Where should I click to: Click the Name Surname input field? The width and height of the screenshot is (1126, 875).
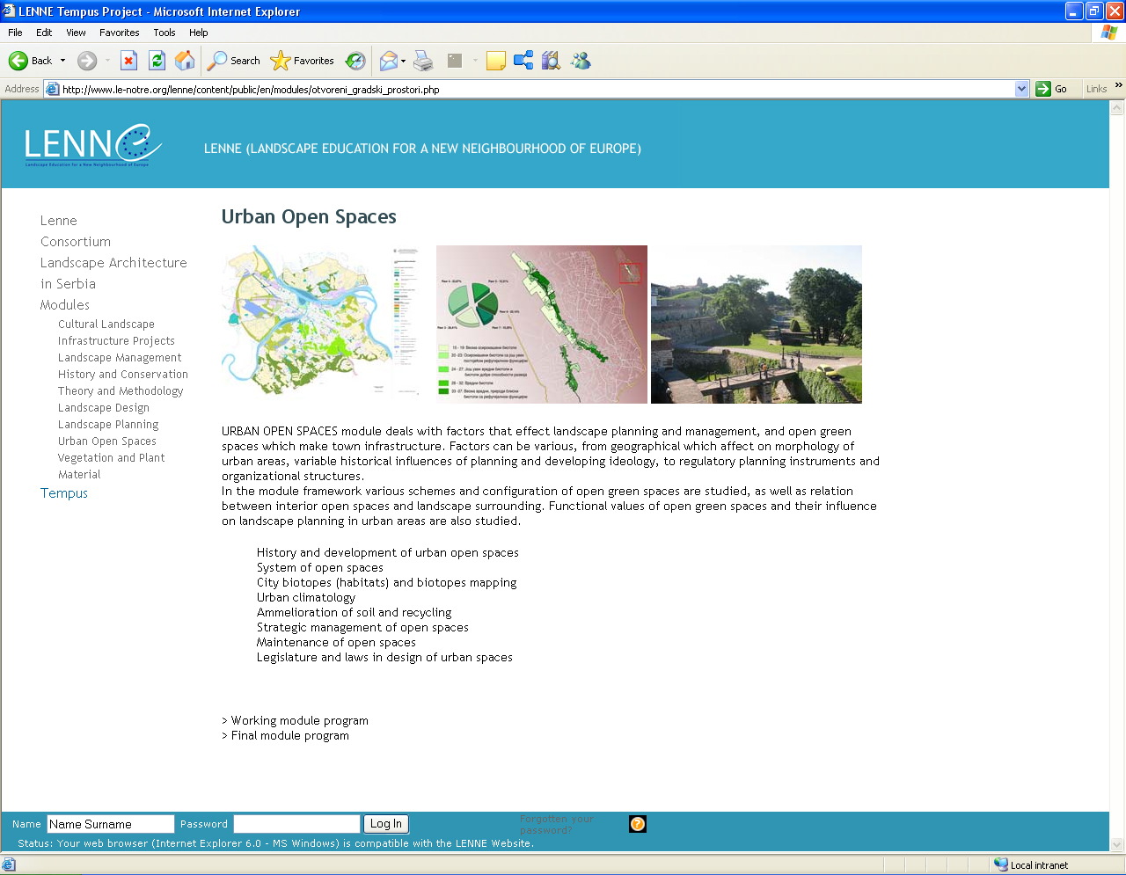[111, 824]
